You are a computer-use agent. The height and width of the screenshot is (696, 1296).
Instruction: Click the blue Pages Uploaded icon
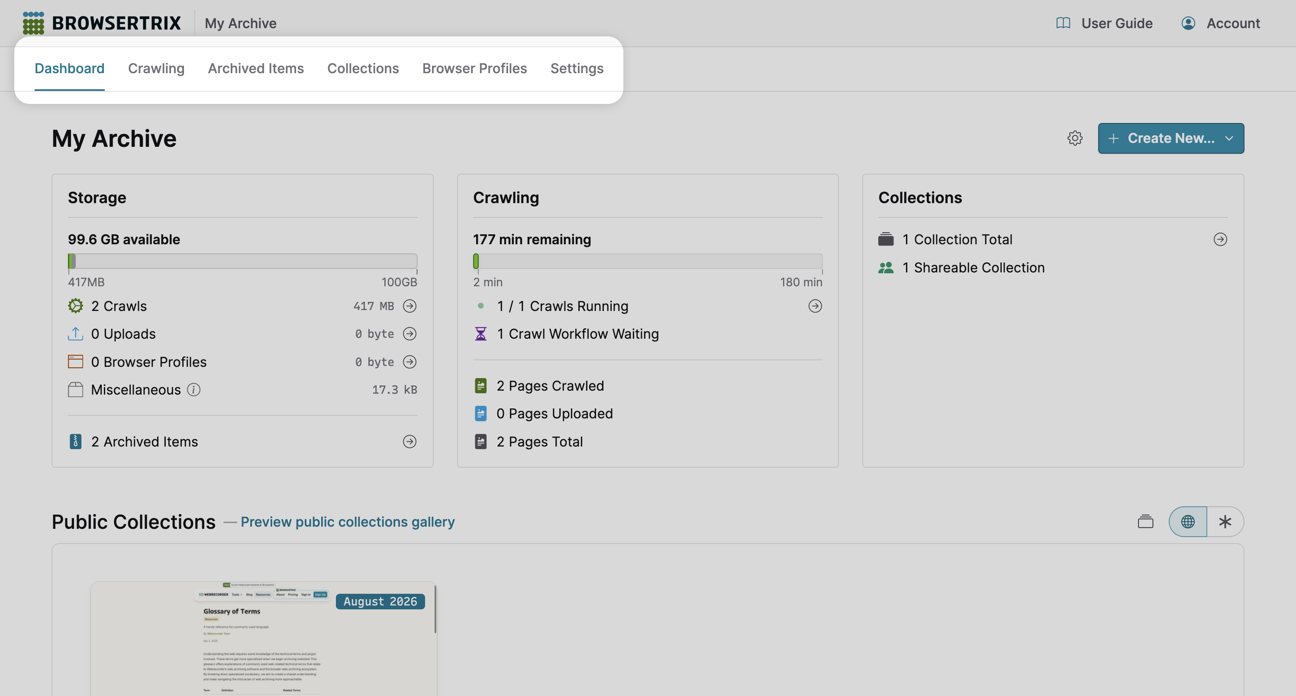tap(480, 414)
